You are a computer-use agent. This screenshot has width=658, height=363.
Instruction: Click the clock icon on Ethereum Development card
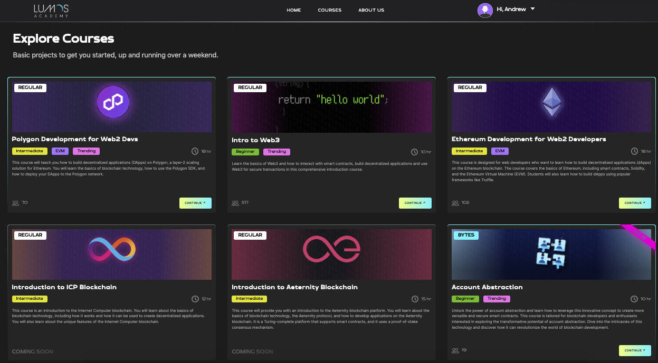tap(635, 152)
